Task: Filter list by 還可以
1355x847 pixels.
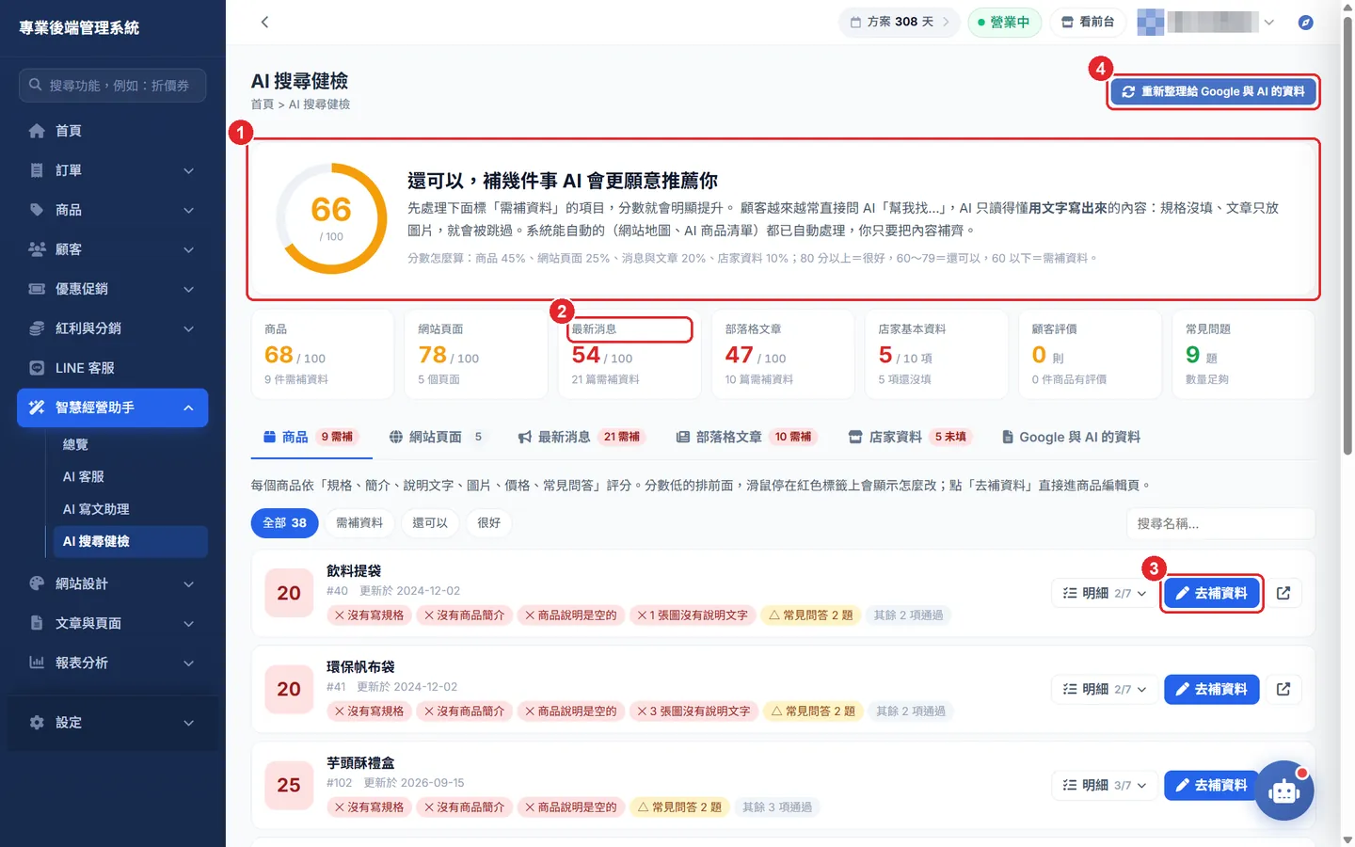Action: 430,522
